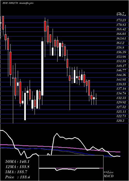
Task: Click the 137.14 price axis label
Action: click(x=121, y=89)
